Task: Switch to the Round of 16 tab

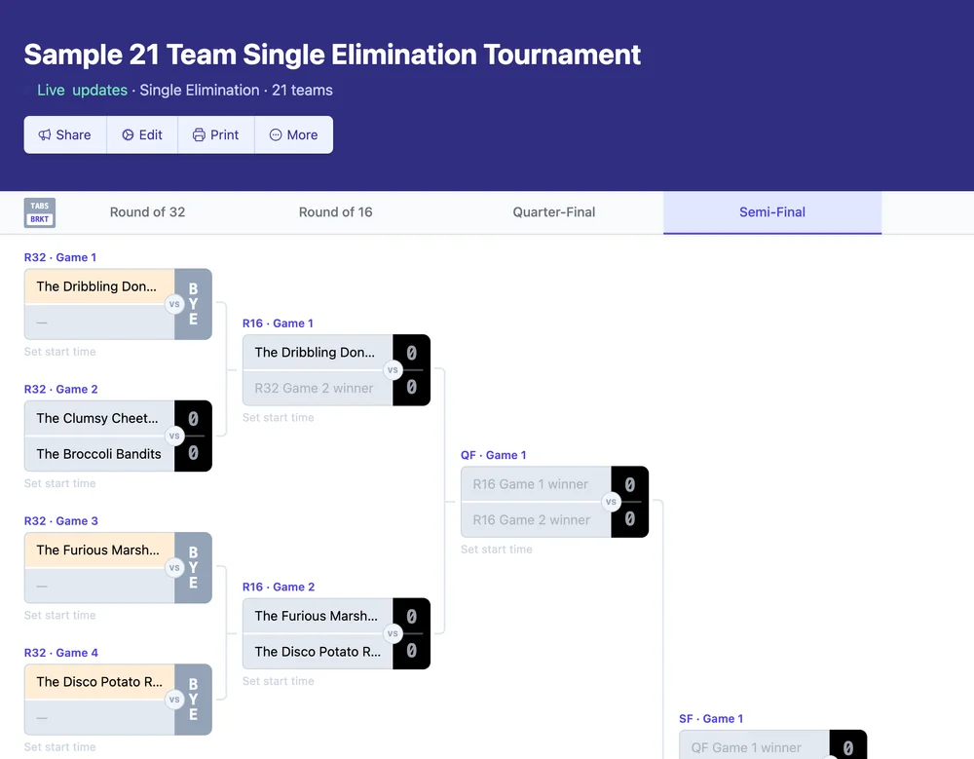Action: 335,211
